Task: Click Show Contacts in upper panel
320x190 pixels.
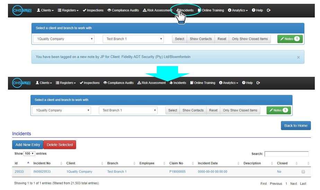Action: click(201, 39)
